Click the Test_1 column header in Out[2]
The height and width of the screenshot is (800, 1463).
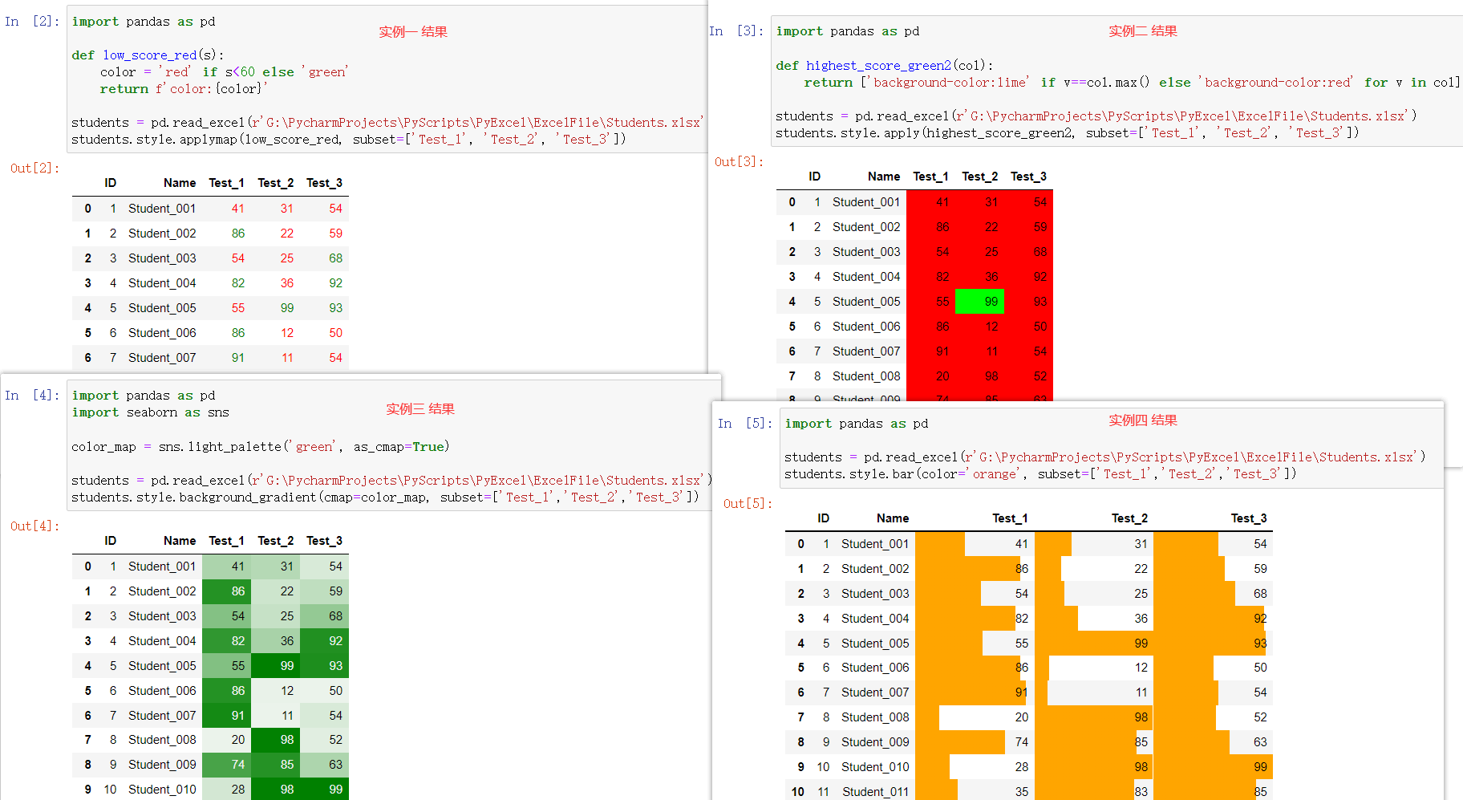(226, 183)
